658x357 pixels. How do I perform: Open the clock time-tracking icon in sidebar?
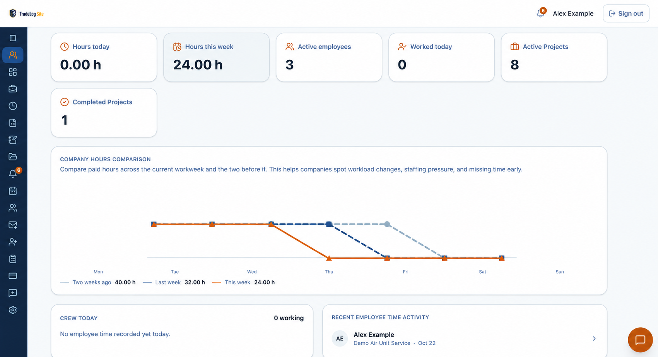coord(13,106)
